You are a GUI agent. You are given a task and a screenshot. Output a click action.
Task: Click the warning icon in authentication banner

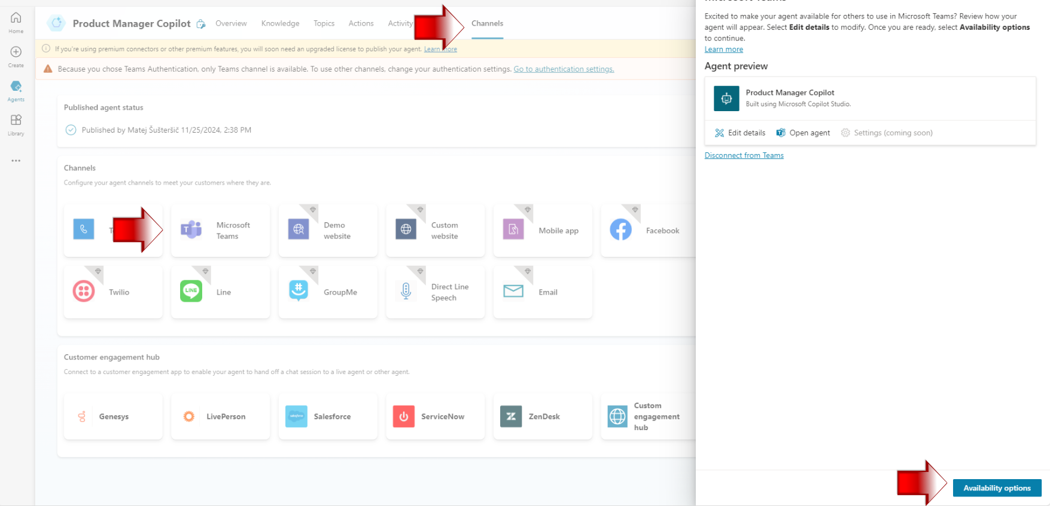48,69
